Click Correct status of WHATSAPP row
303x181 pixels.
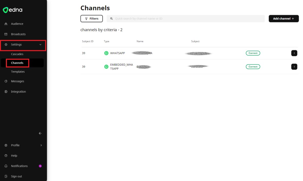point(253,53)
